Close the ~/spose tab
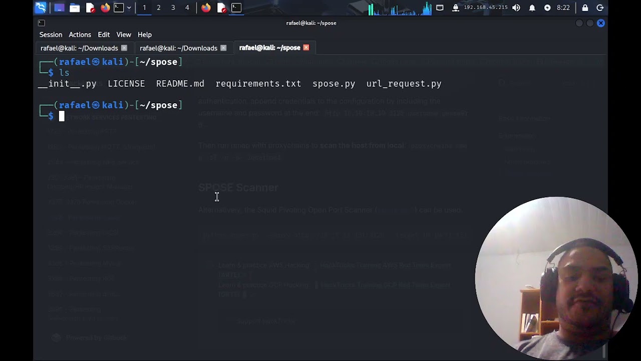 pos(306,48)
